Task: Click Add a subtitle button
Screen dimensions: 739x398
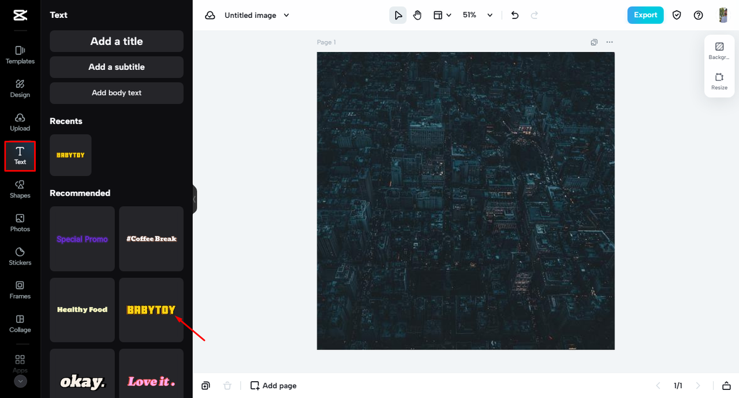Action: coord(117,67)
